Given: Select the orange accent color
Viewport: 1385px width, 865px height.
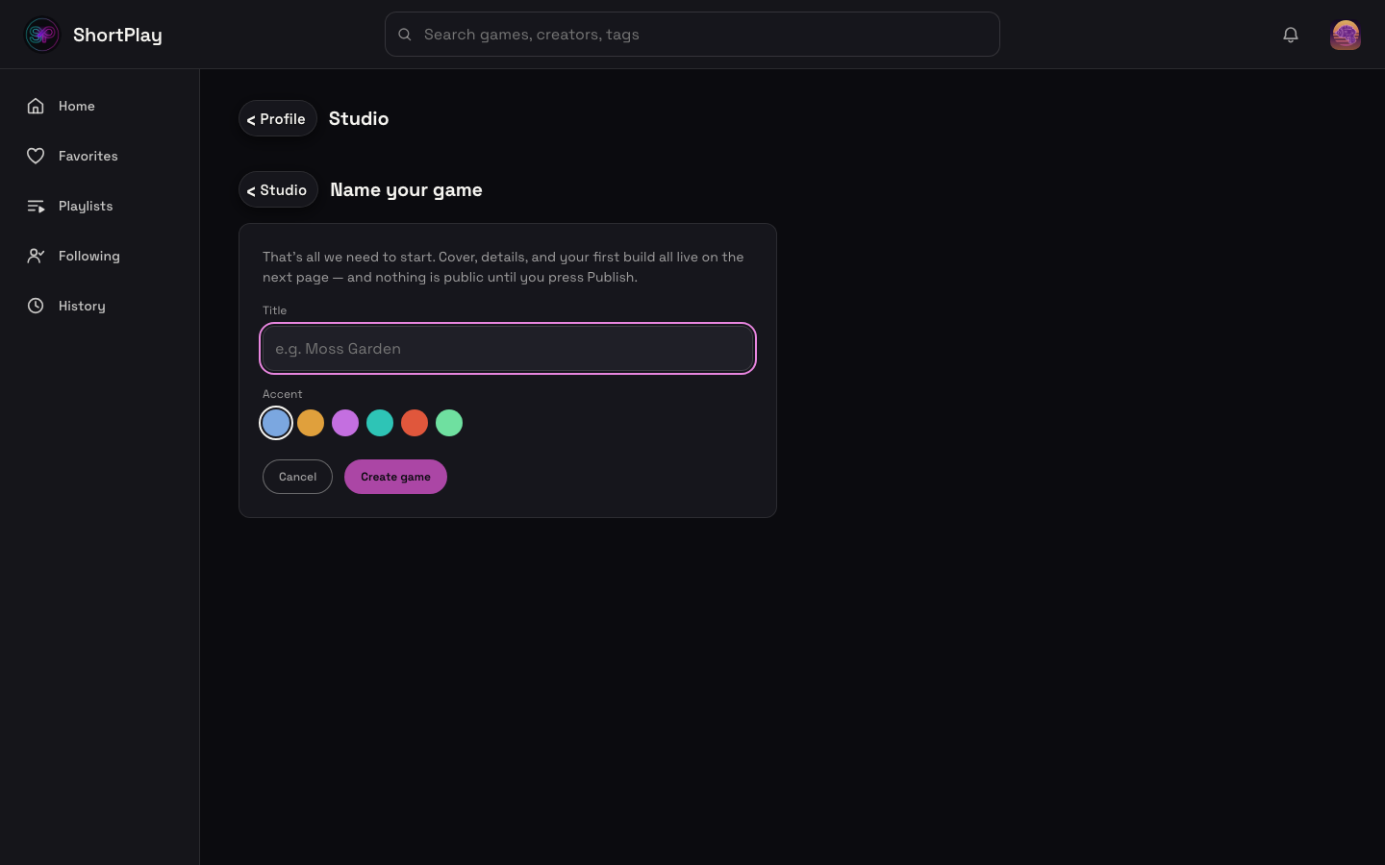Looking at the screenshot, I should [311, 423].
